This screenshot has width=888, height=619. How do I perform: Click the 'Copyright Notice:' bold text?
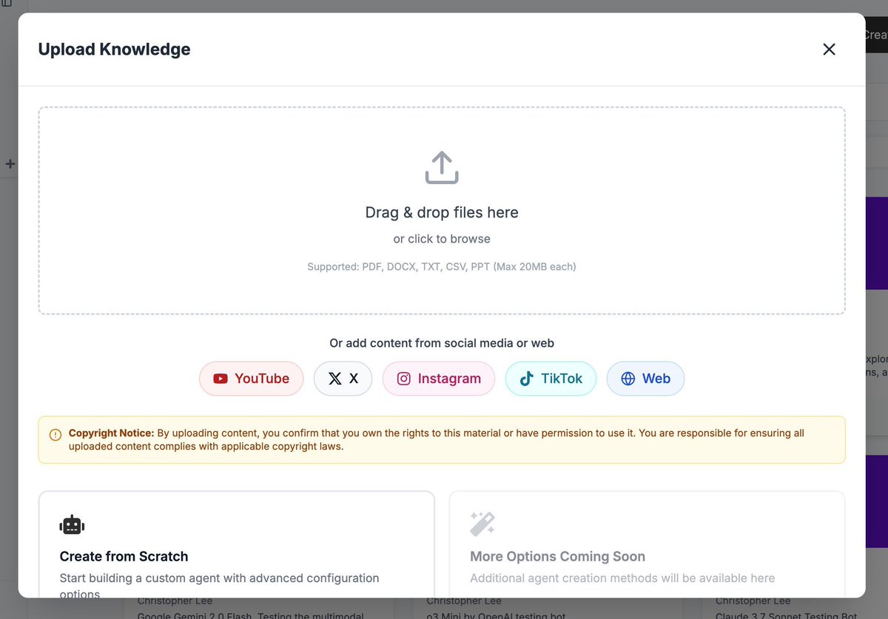(111, 433)
